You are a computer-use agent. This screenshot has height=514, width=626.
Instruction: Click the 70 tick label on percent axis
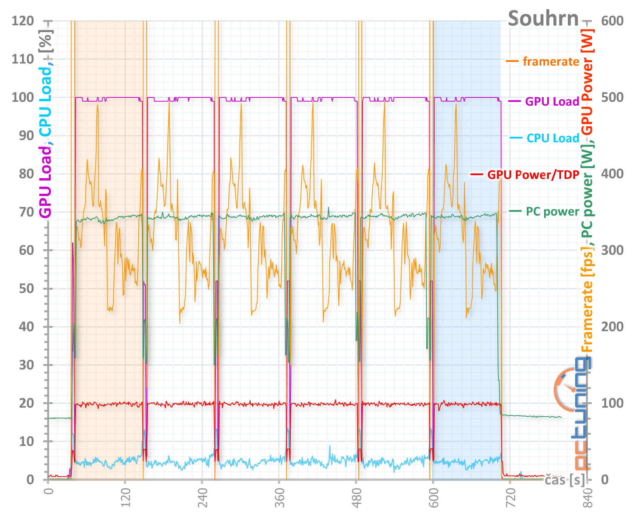pyautogui.click(x=26, y=212)
